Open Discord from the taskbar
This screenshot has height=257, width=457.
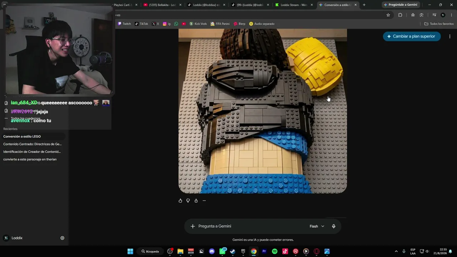pos(212,251)
